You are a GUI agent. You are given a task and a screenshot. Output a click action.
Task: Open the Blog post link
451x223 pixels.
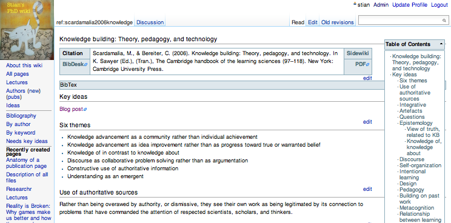[x=73, y=109]
